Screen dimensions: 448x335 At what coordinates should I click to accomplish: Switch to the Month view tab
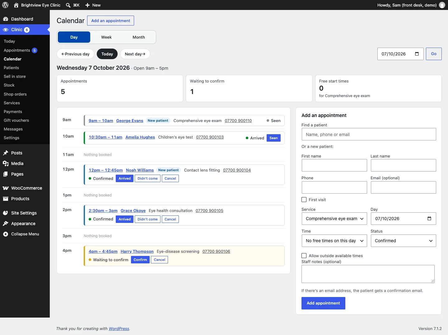click(x=139, y=37)
